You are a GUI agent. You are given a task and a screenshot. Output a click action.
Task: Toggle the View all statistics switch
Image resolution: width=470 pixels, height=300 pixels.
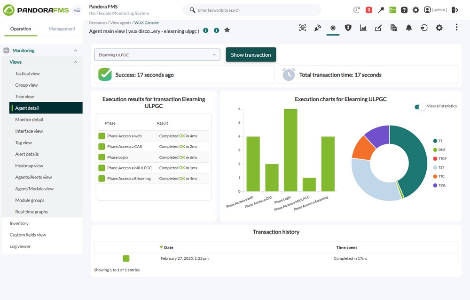coord(420,106)
